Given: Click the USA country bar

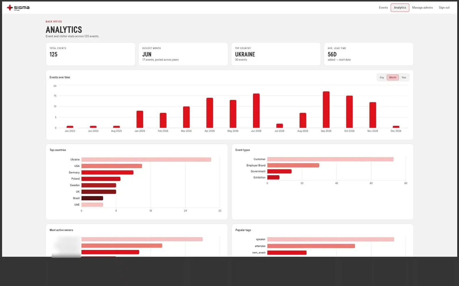Looking at the screenshot, I should point(112,166).
